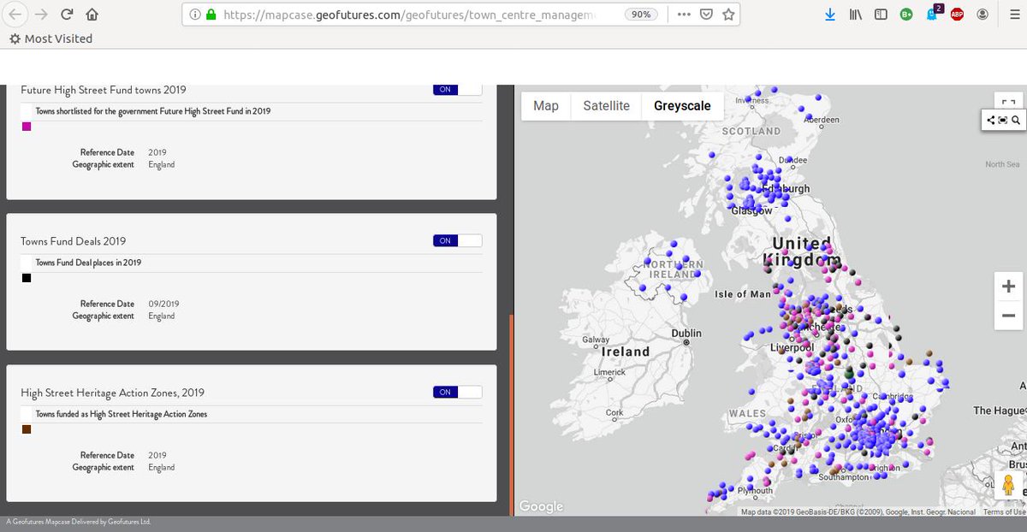Open page actions three-dot menu
Screen dimensions: 1027x532
pos(684,15)
